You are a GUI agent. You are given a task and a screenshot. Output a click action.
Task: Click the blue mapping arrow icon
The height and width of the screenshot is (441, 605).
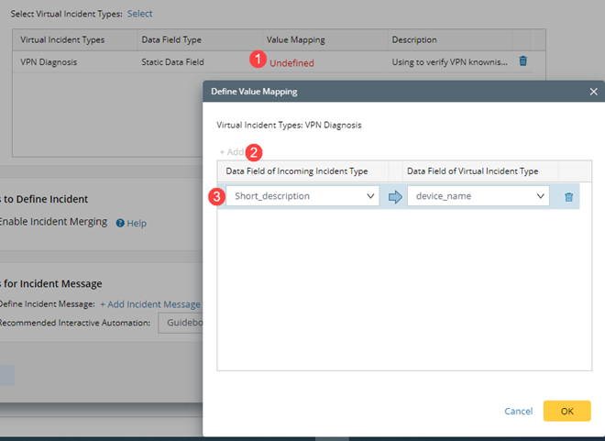(x=395, y=196)
